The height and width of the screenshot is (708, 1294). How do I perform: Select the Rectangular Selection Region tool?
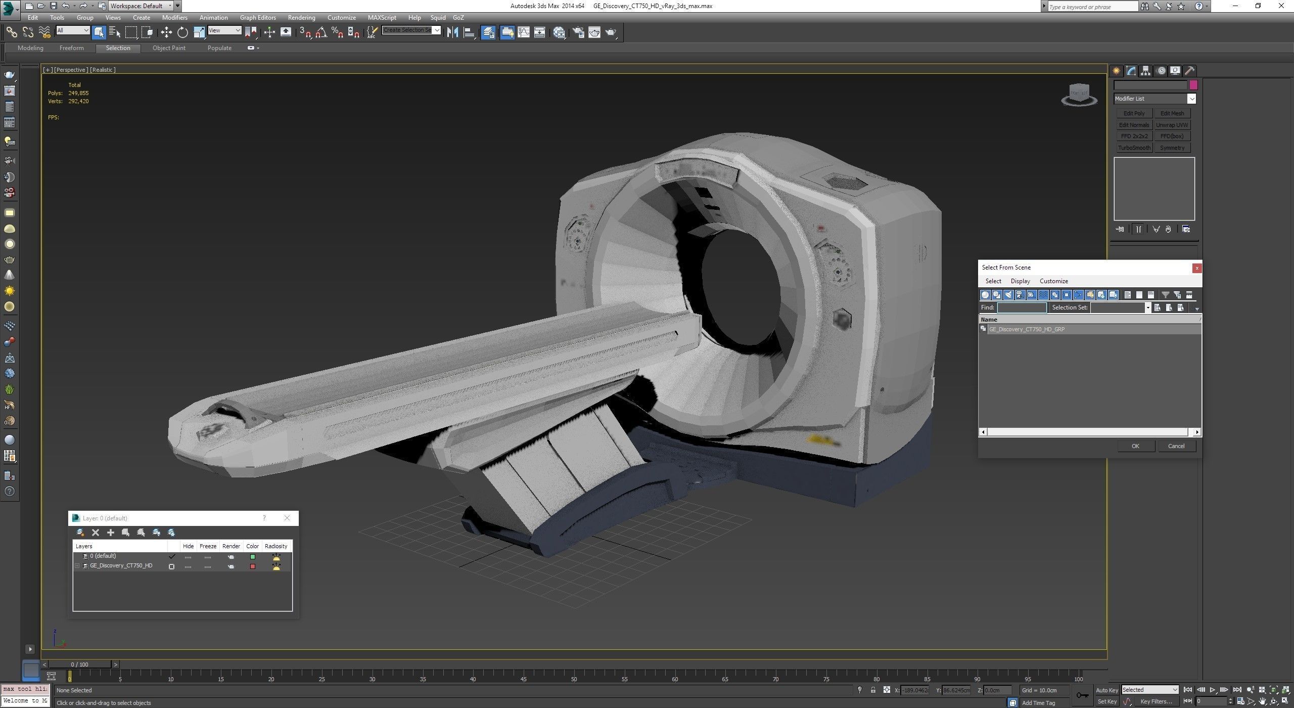point(131,32)
